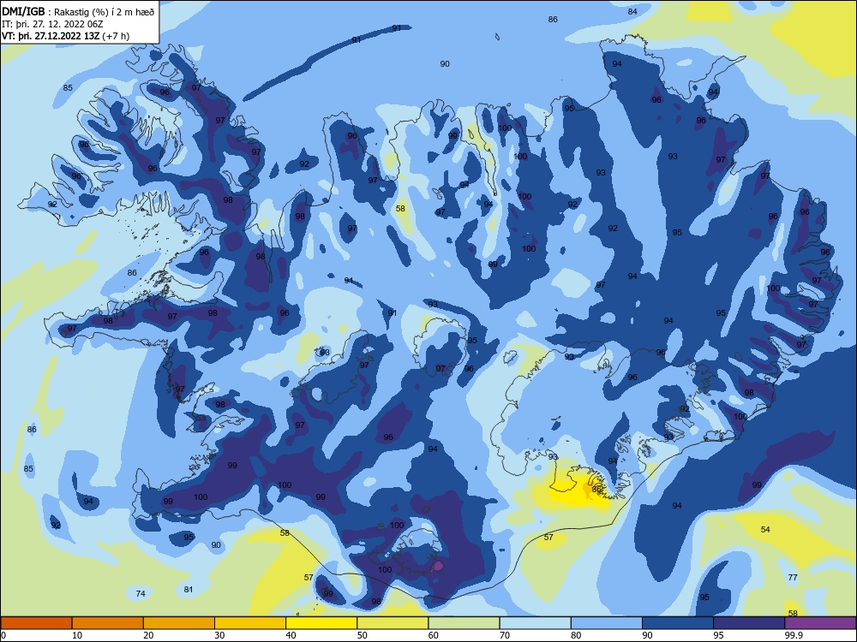Select the purple above-99.9 legend swatch
Image resolution: width=857 pixels, height=642 pixels.
(820, 623)
